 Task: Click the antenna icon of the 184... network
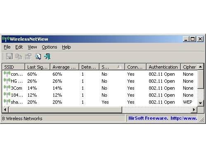(7, 95)
